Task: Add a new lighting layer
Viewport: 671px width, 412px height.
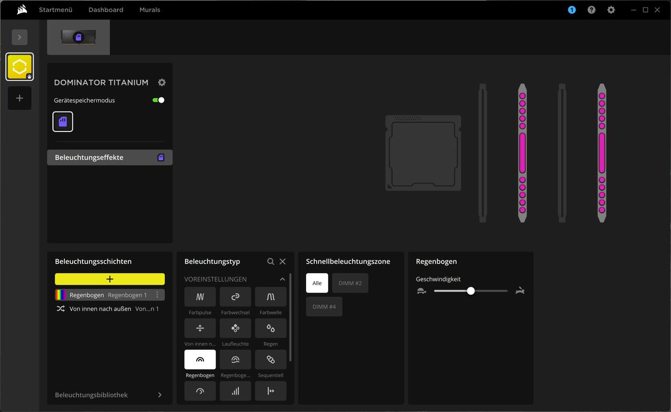Action: (110, 279)
